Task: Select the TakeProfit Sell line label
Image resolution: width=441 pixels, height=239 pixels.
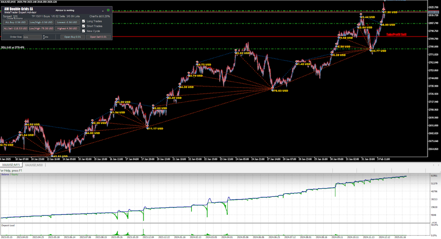Action: point(396,34)
